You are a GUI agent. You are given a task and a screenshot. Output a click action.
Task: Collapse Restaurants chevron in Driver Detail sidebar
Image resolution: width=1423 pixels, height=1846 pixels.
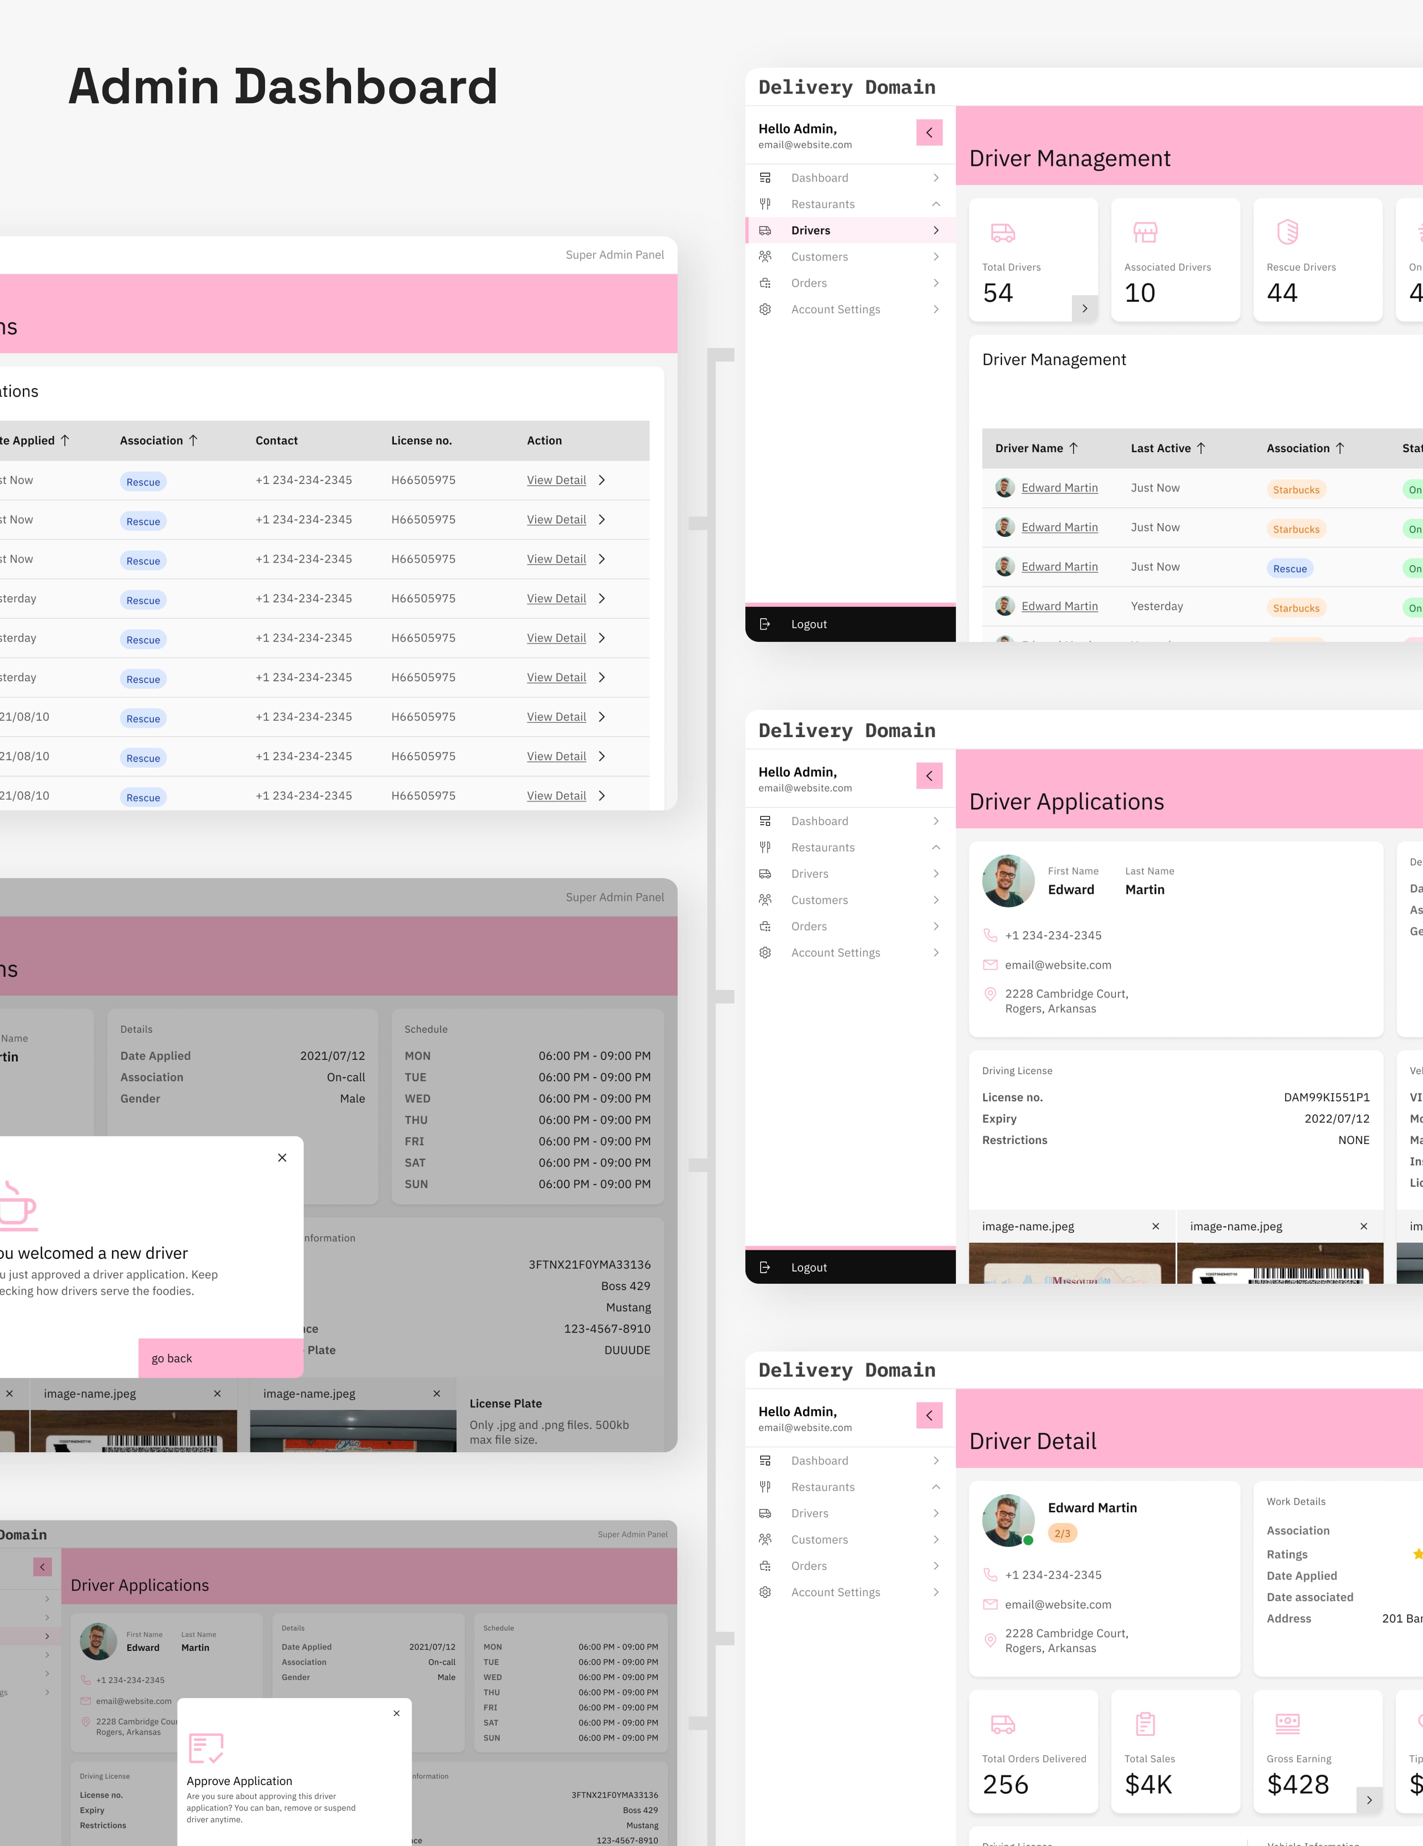point(936,1487)
